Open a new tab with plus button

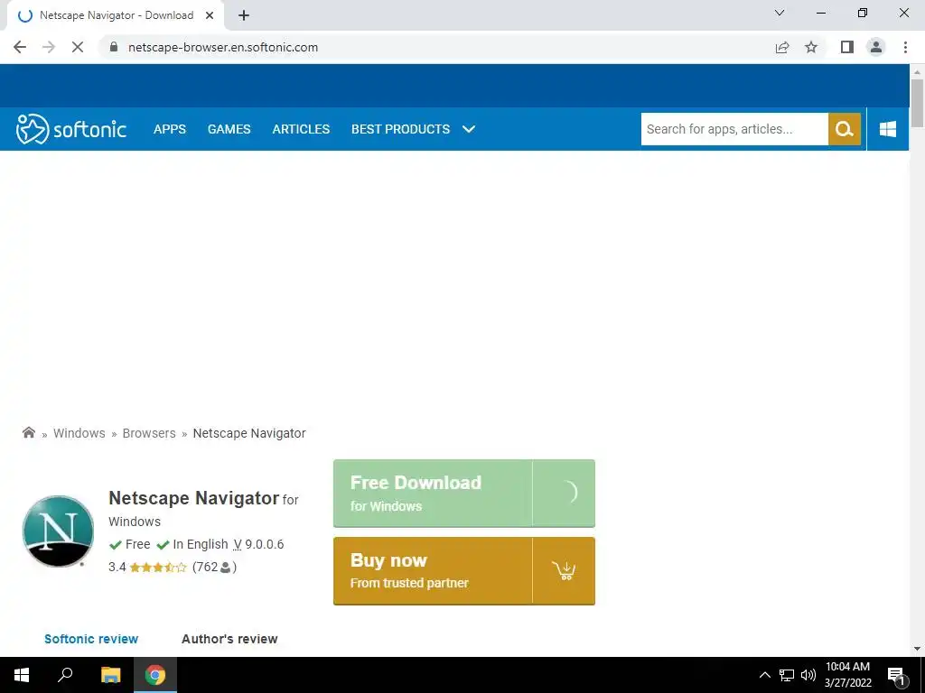click(x=244, y=15)
